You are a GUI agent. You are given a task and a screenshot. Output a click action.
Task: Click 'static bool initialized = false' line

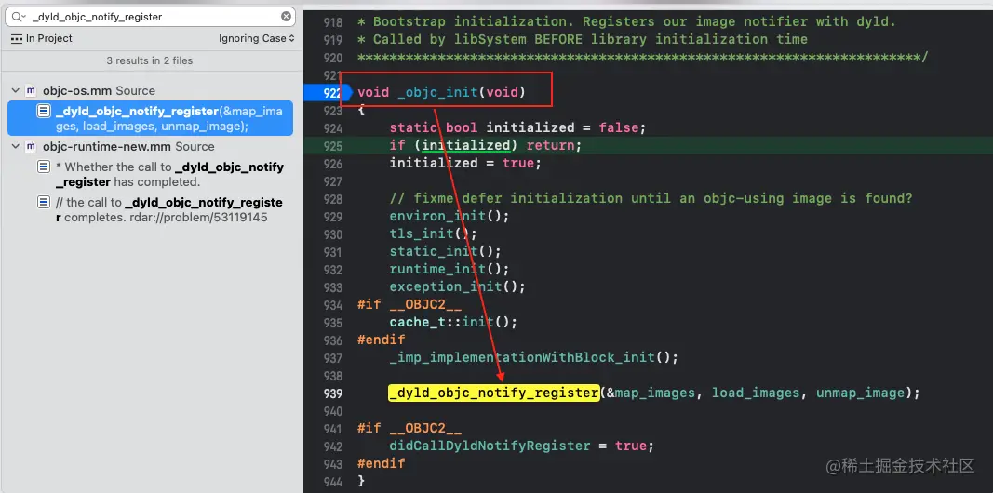(517, 127)
